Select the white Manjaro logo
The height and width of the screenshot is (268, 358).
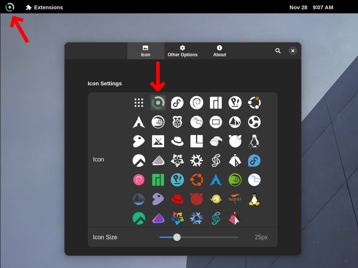(x=216, y=103)
